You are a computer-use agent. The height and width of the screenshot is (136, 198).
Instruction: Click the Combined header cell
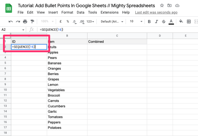[x=117, y=42]
